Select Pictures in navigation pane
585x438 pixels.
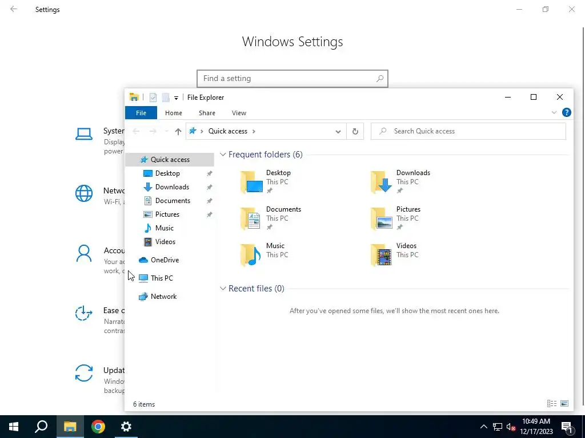pyautogui.click(x=167, y=214)
